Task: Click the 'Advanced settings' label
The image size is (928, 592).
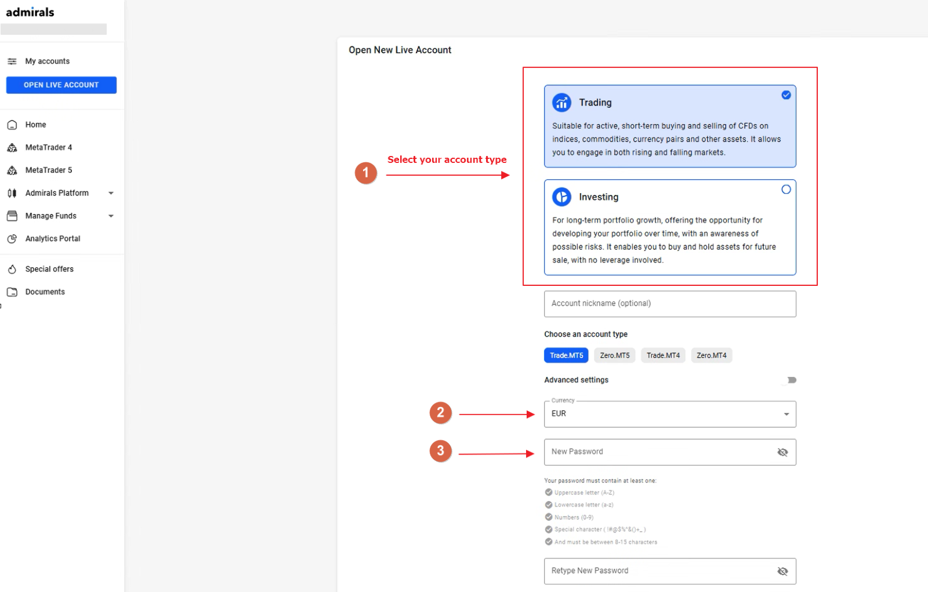Action: pos(576,380)
